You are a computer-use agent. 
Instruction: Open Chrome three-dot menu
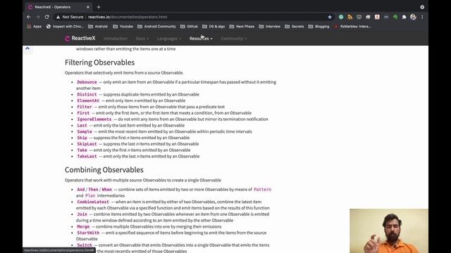click(x=422, y=17)
